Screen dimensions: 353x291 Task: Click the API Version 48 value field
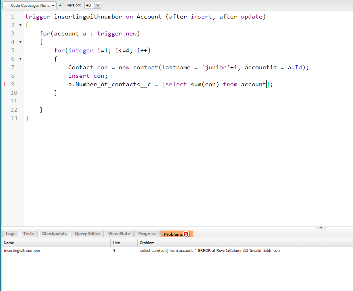click(x=88, y=6)
